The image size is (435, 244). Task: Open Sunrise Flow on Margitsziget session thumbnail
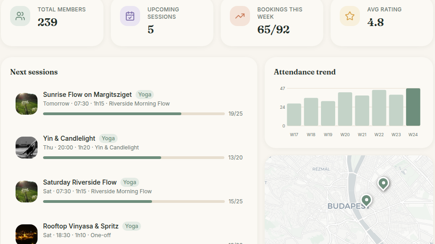[27, 104]
